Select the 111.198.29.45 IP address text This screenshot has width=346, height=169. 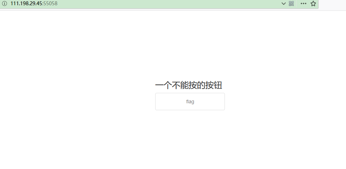point(26,3)
